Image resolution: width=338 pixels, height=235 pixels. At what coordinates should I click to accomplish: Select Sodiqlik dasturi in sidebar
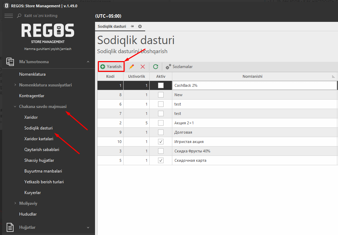38,128
